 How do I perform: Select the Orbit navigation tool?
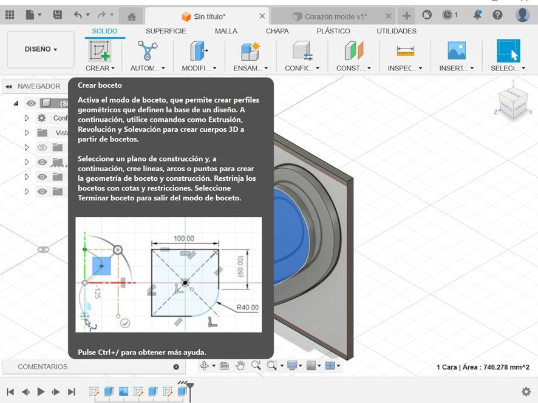click(x=204, y=365)
